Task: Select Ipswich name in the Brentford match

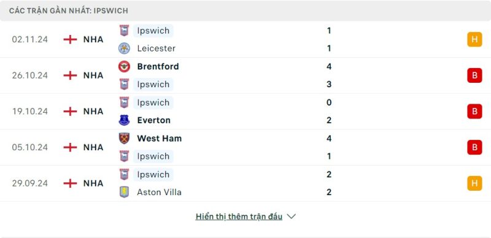Action: point(153,85)
